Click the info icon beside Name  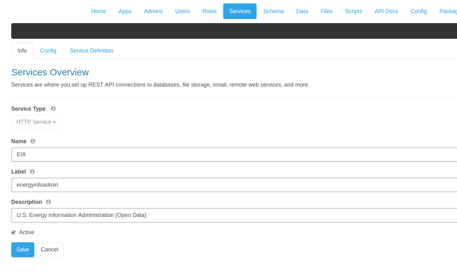click(33, 141)
